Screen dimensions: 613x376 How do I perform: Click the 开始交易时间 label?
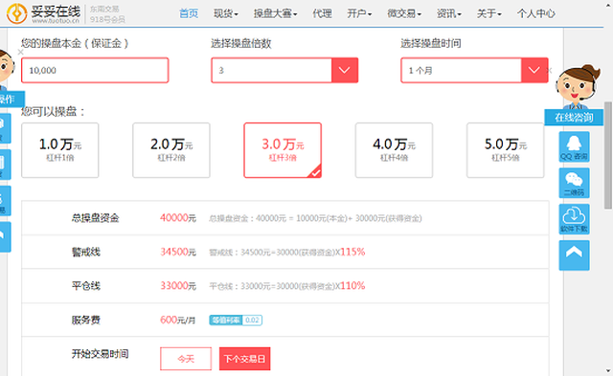coord(100,354)
